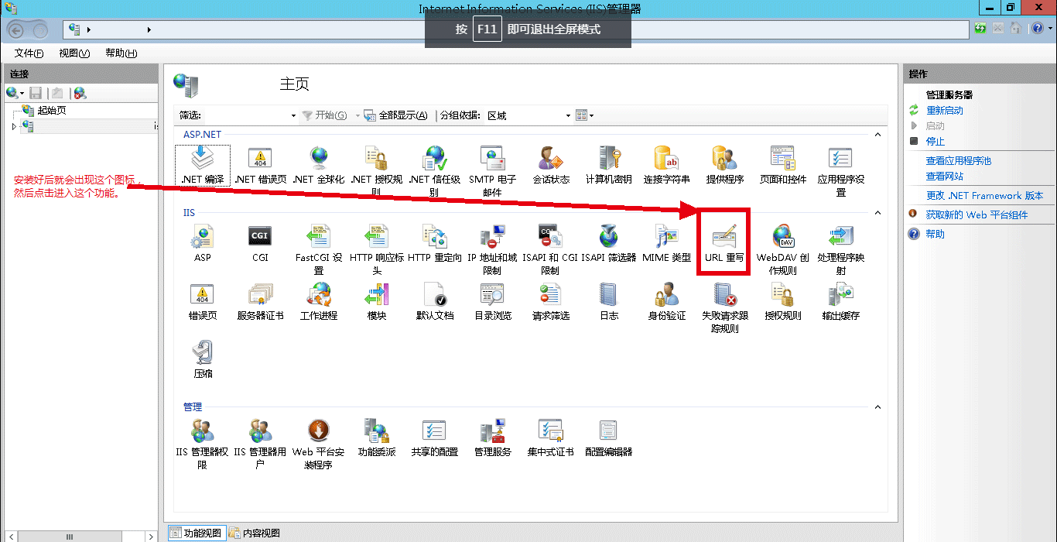Open the .NET 信任级别 feature
Screen dimensions: 1057x542
[x=434, y=171]
